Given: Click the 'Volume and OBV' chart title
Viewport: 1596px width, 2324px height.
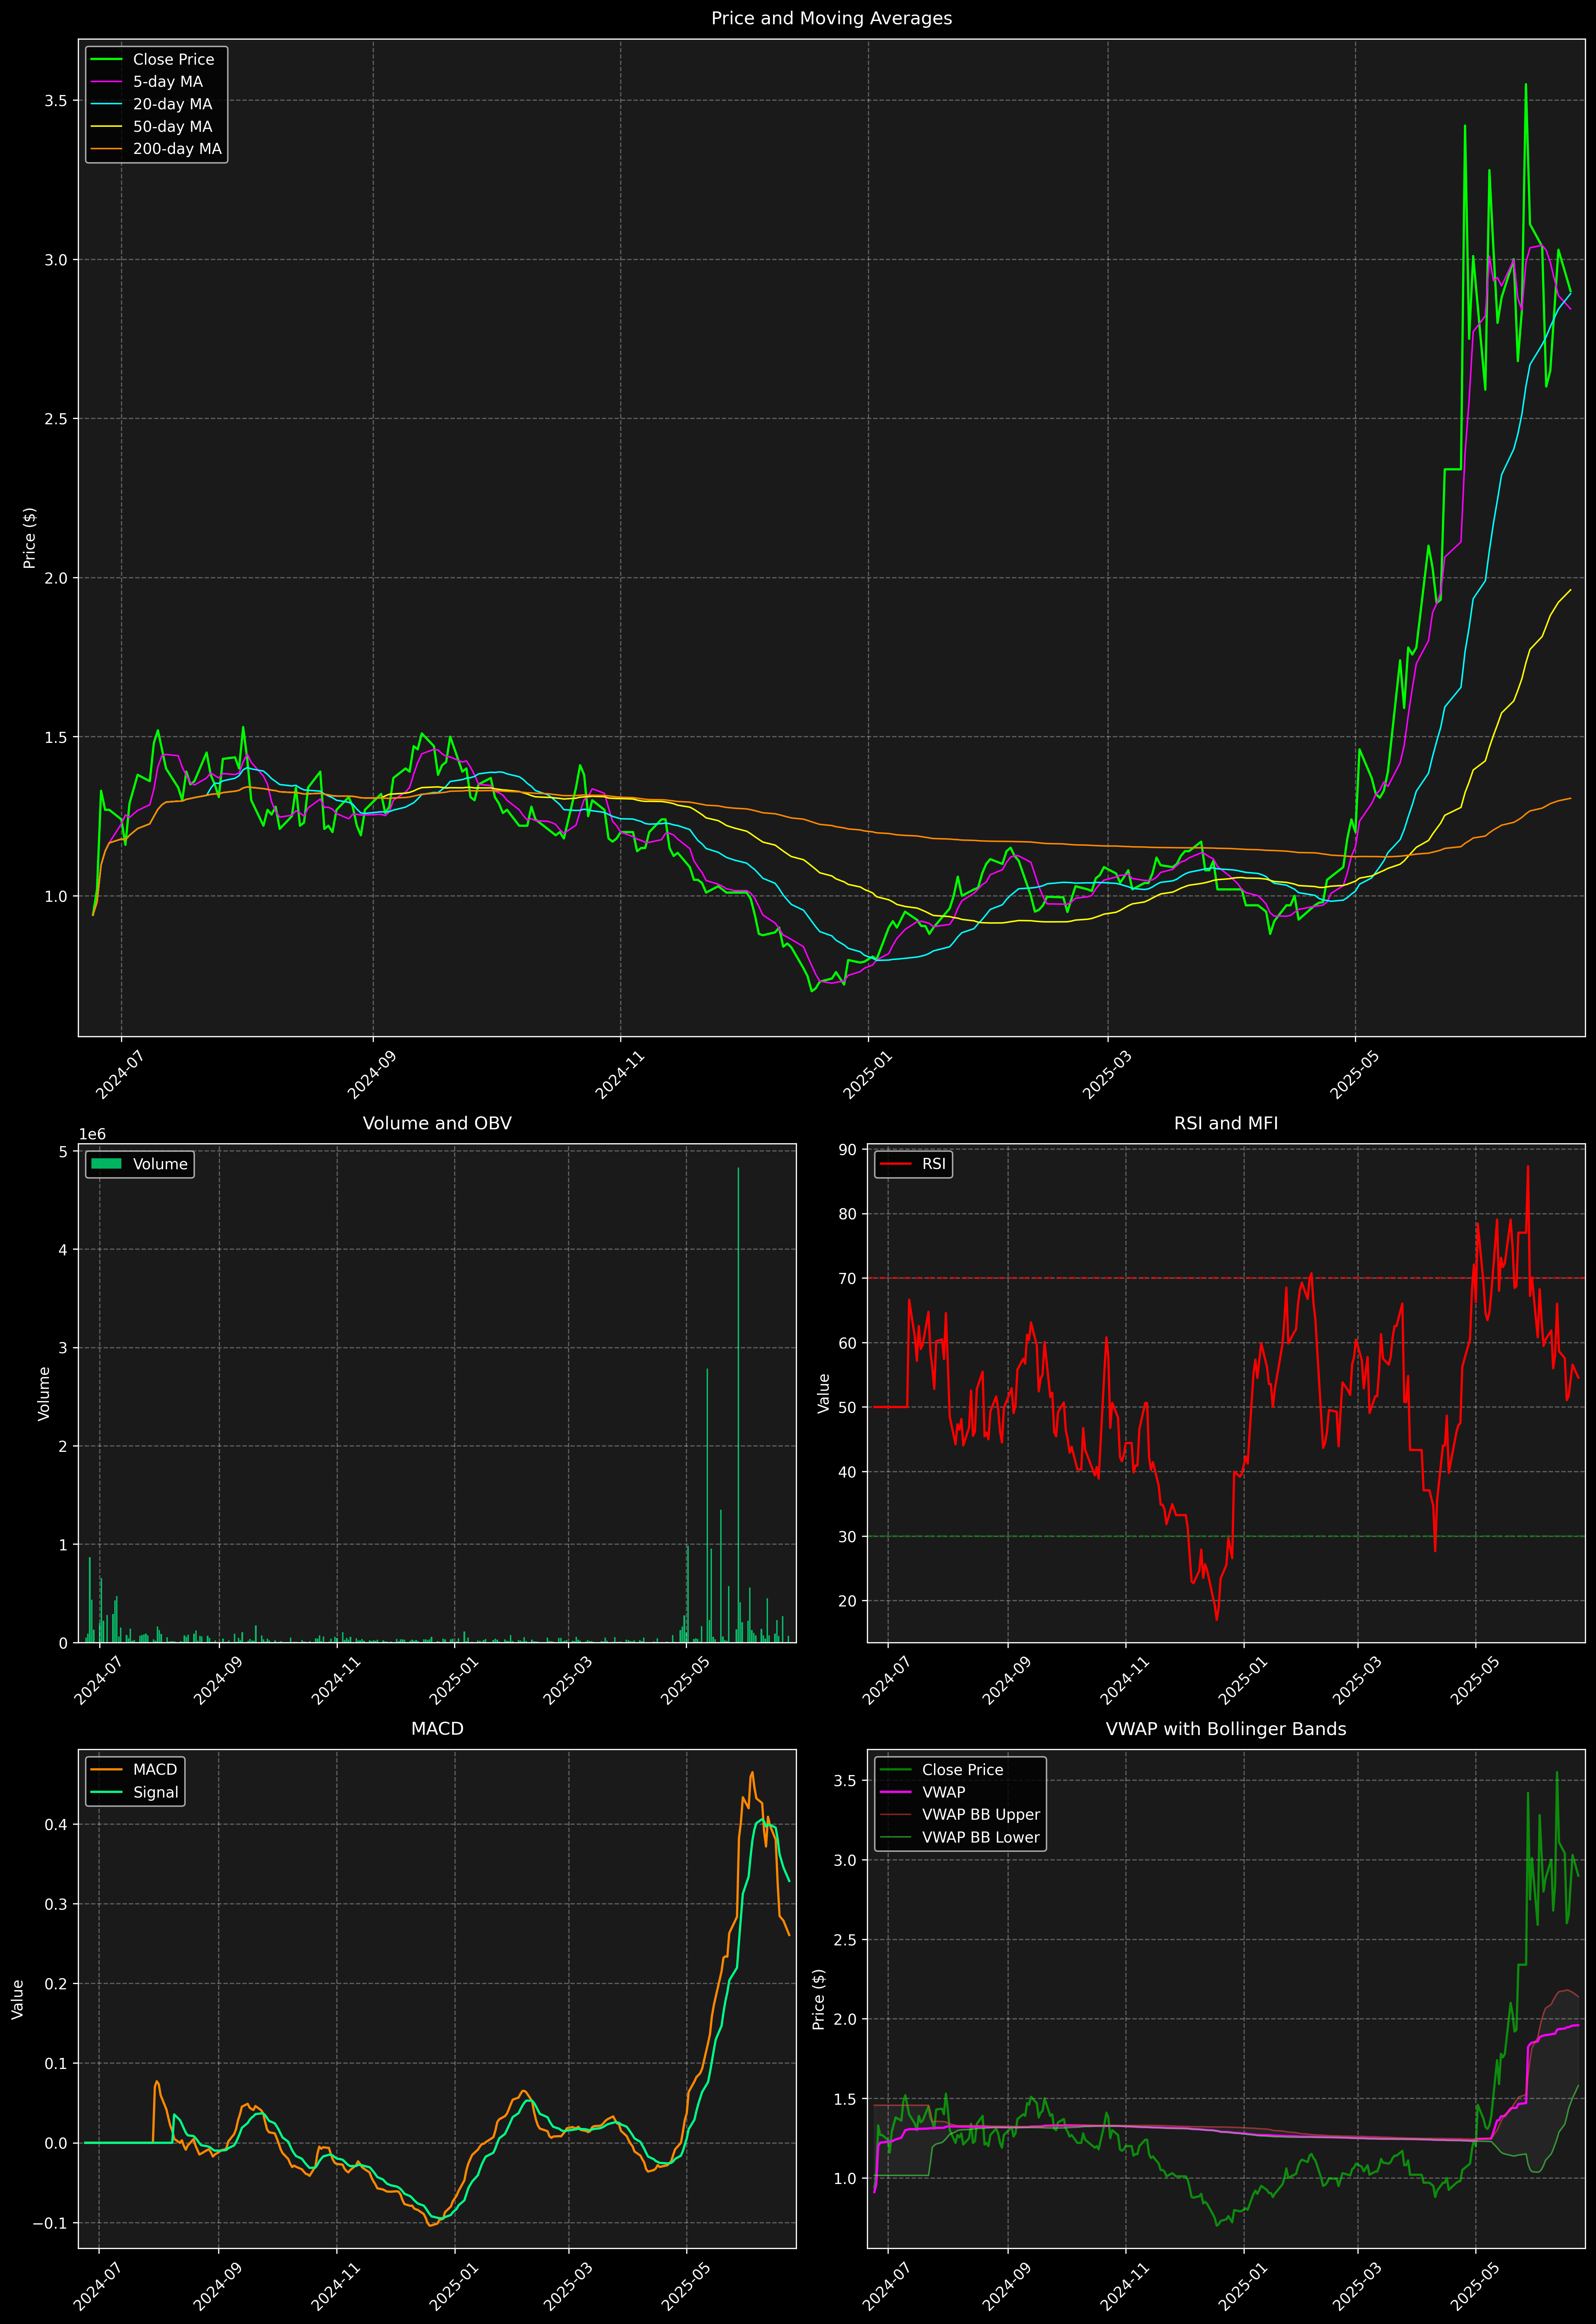Looking at the screenshot, I should [437, 1123].
